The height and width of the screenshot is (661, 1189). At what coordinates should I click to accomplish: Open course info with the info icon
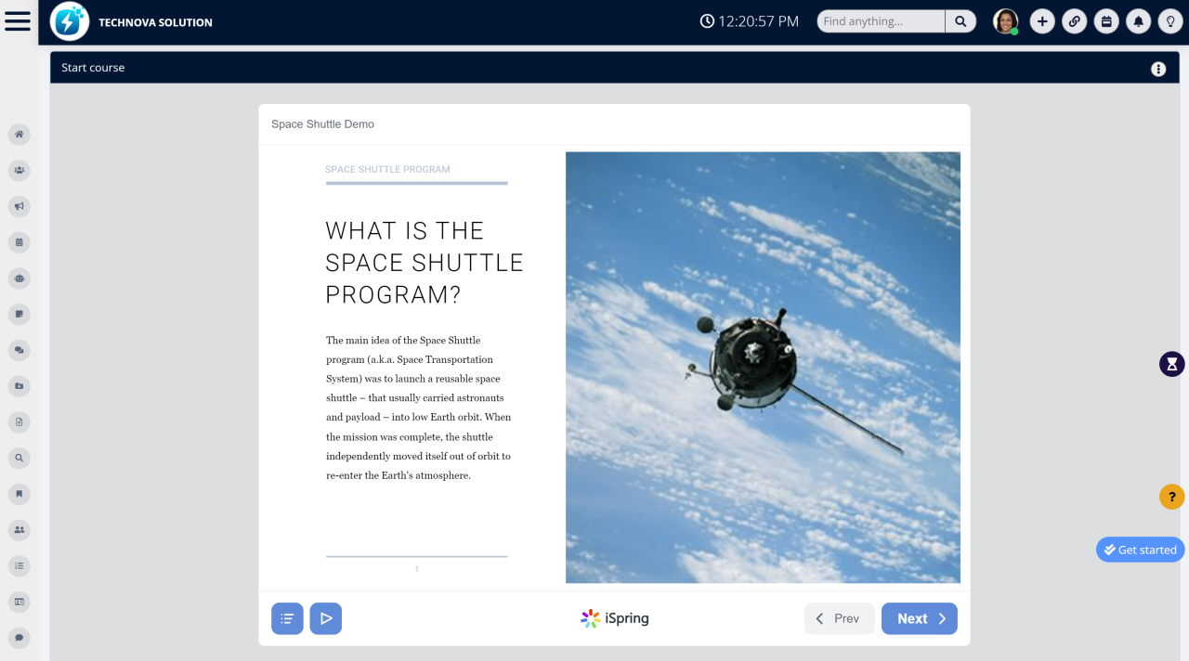tap(1157, 68)
